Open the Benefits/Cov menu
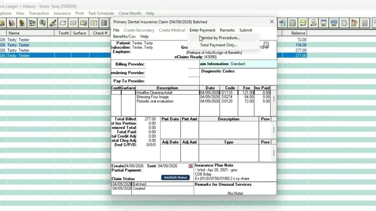The image size is (376, 211). pyautogui.click(x=124, y=37)
